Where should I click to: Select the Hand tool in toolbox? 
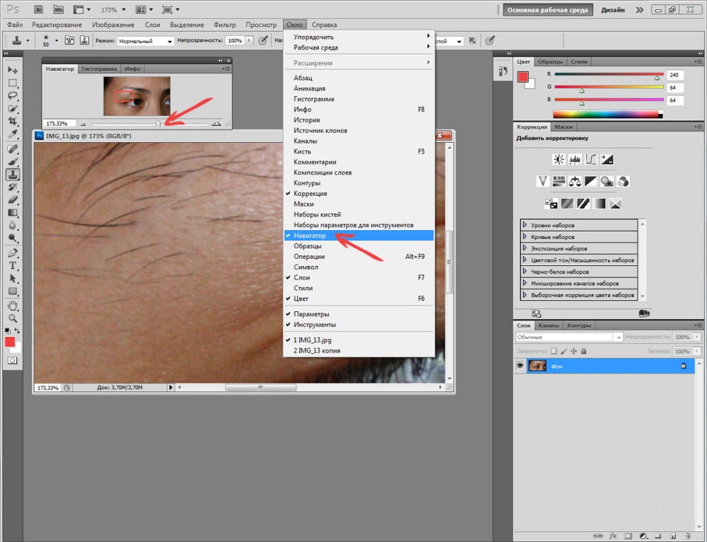[x=13, y=306]
